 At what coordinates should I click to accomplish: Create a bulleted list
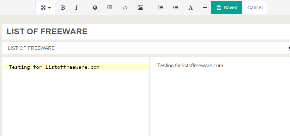175,8
